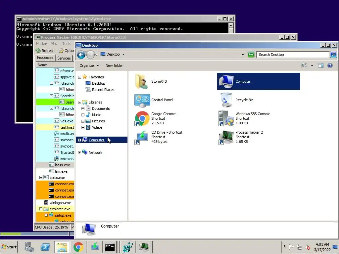Viewport: 339px width, 254px height.
Task: Click the Name column header
Action: tap(55, 65)
